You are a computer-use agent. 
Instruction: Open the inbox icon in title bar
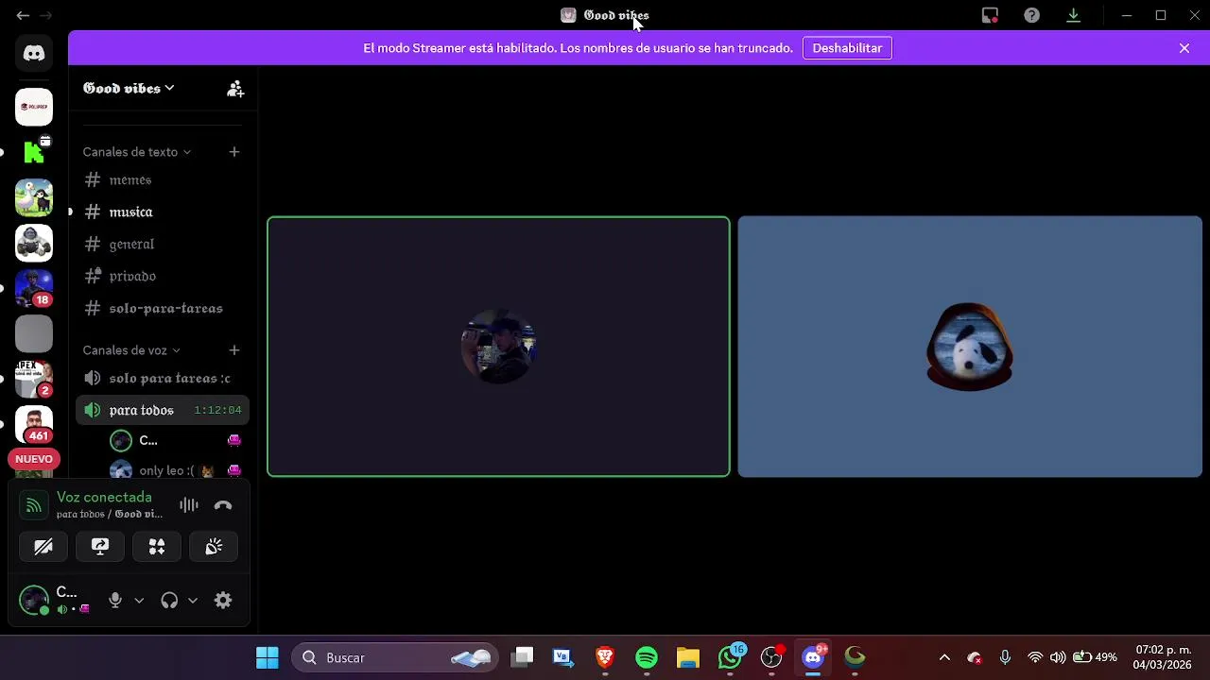pos(990,15)
